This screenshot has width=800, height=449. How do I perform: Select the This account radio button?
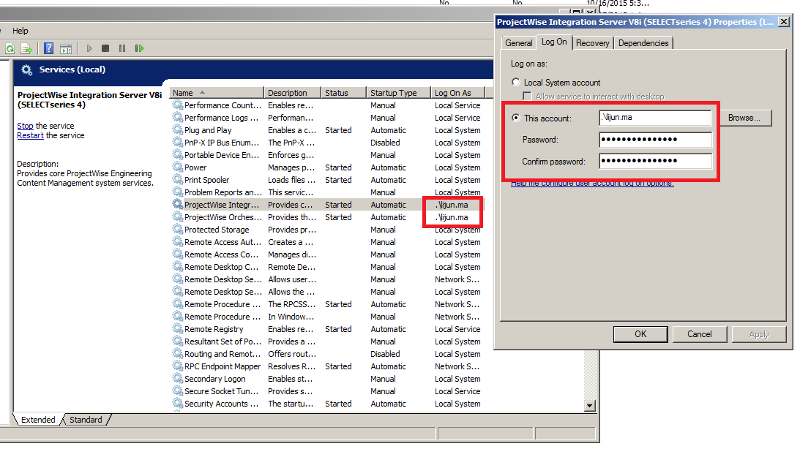(x=516, y=118)
